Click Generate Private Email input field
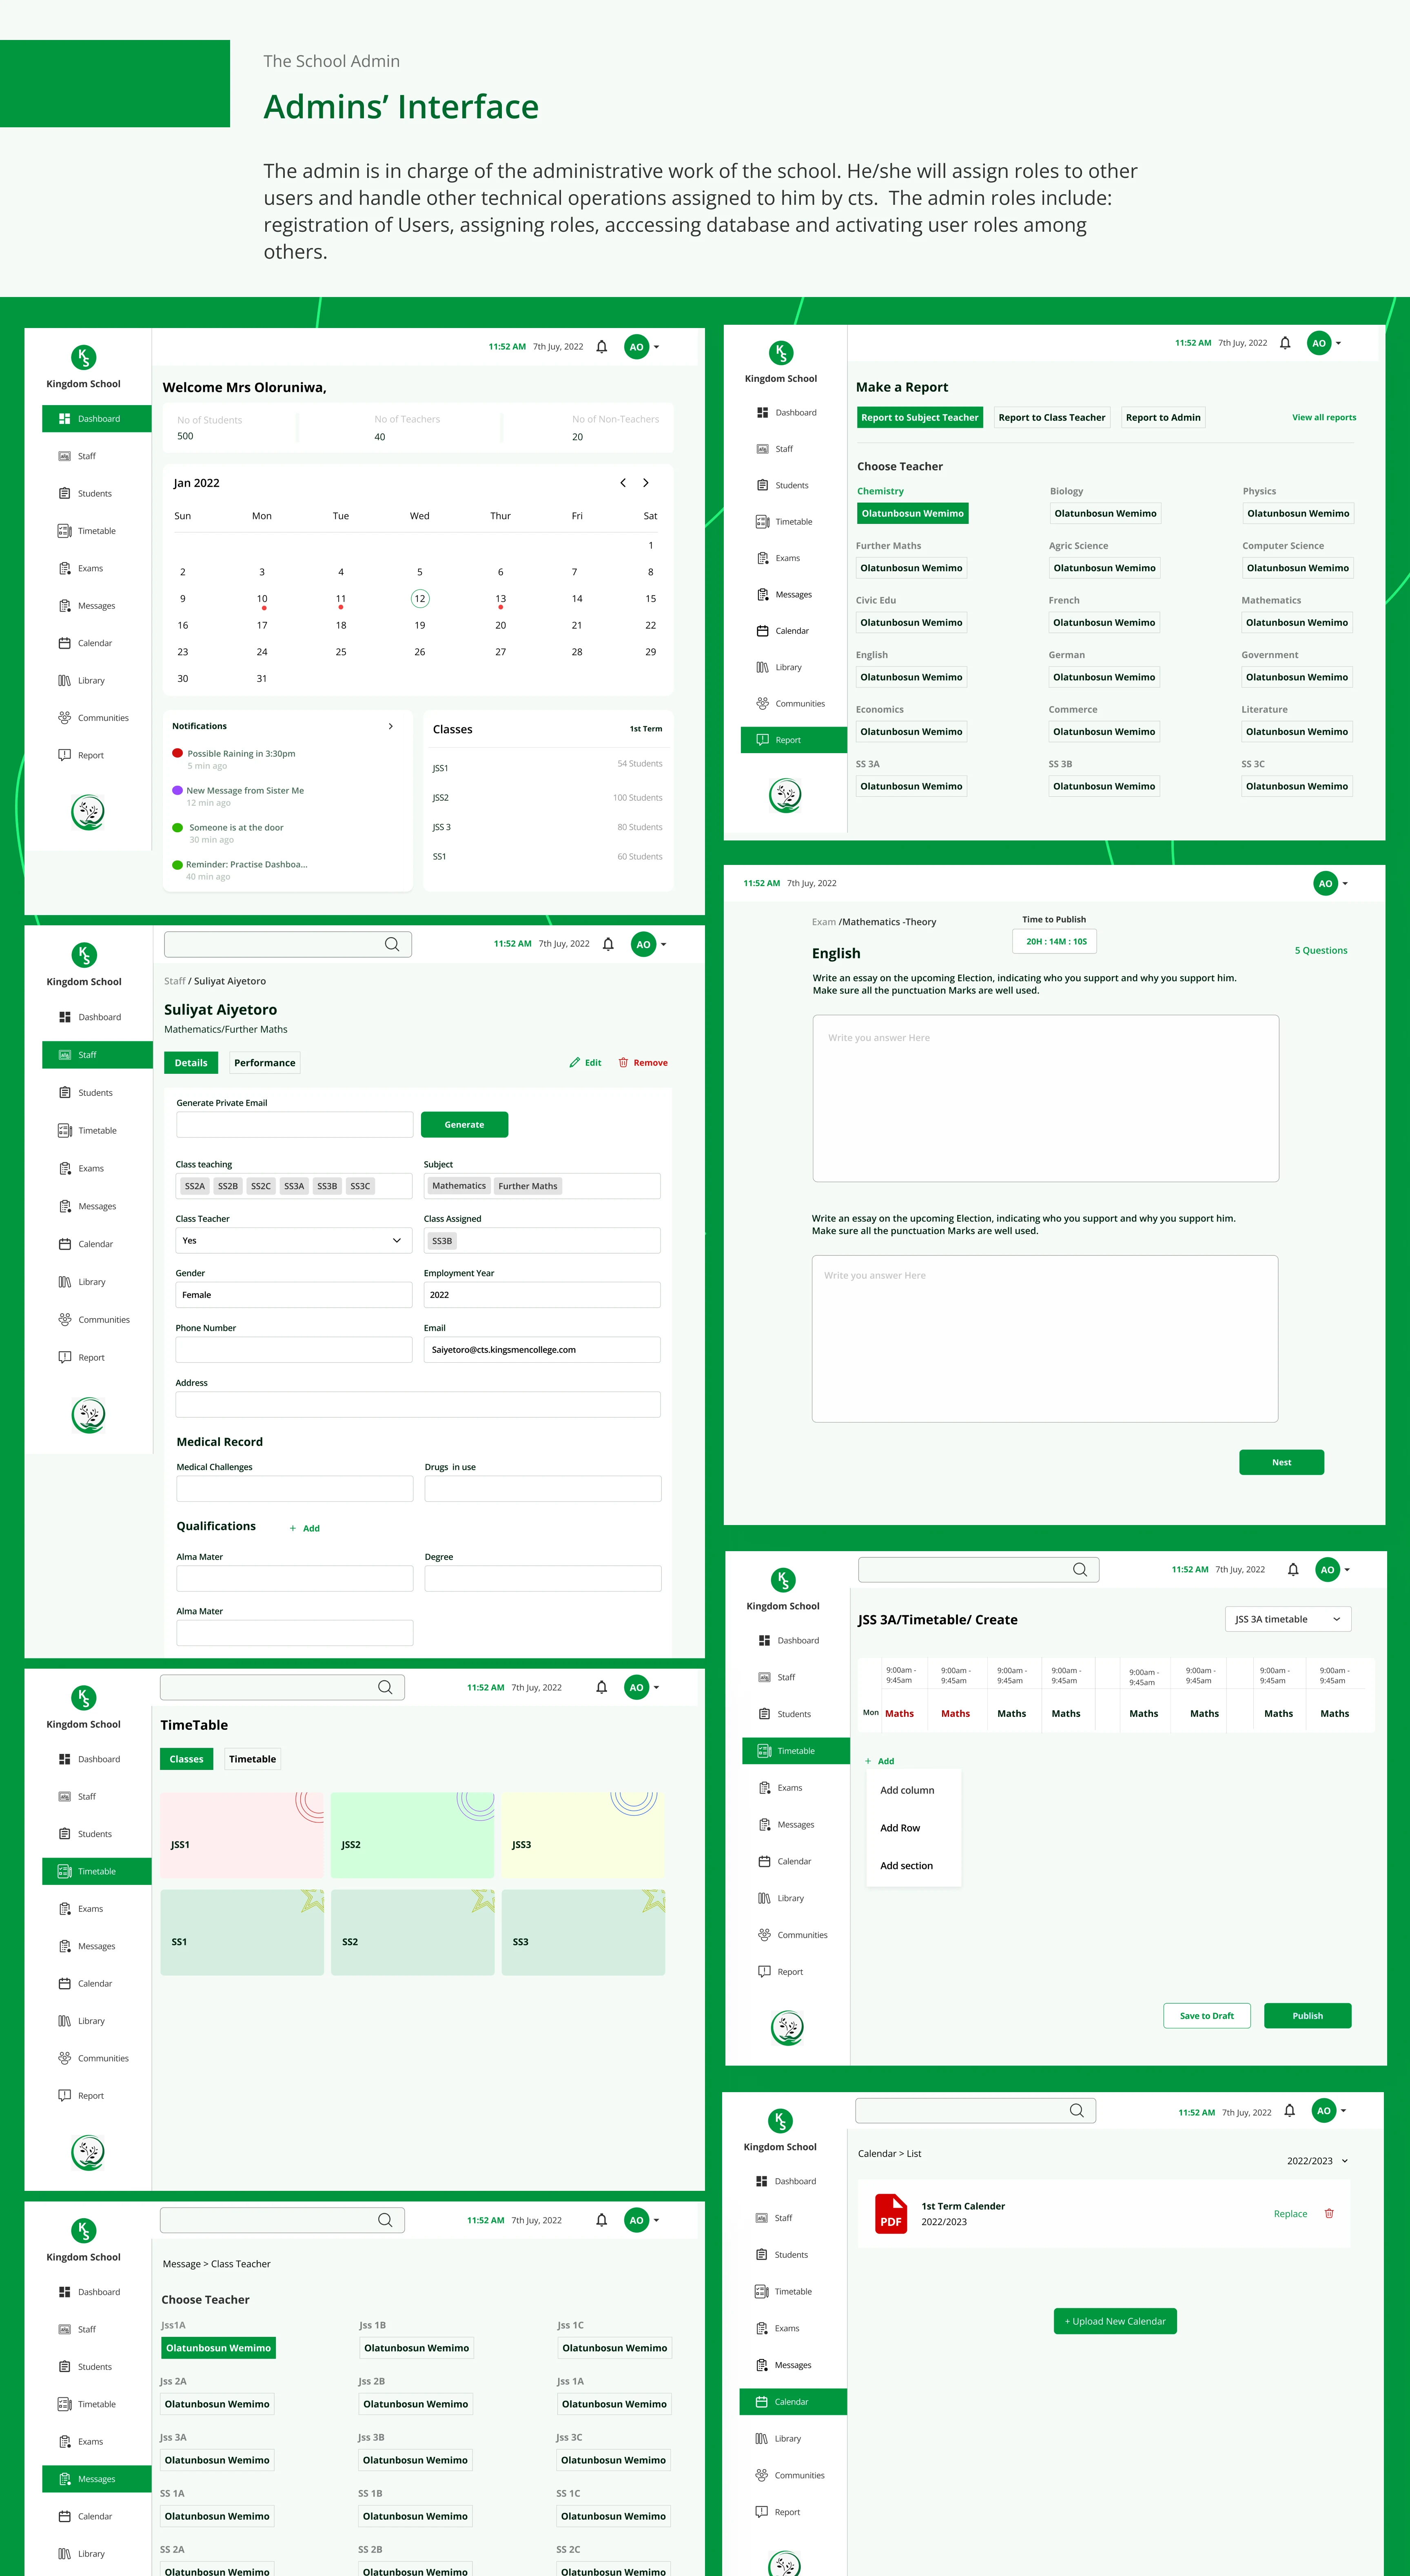The image size is (1410, 2576). point(295,1125)
